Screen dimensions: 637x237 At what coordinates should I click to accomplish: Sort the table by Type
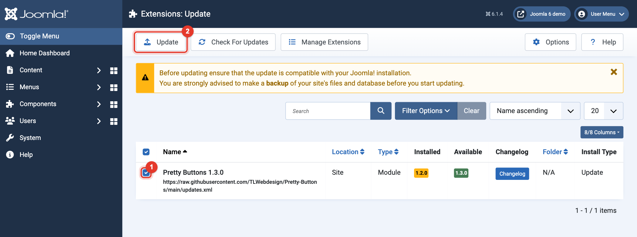(388, 152)
